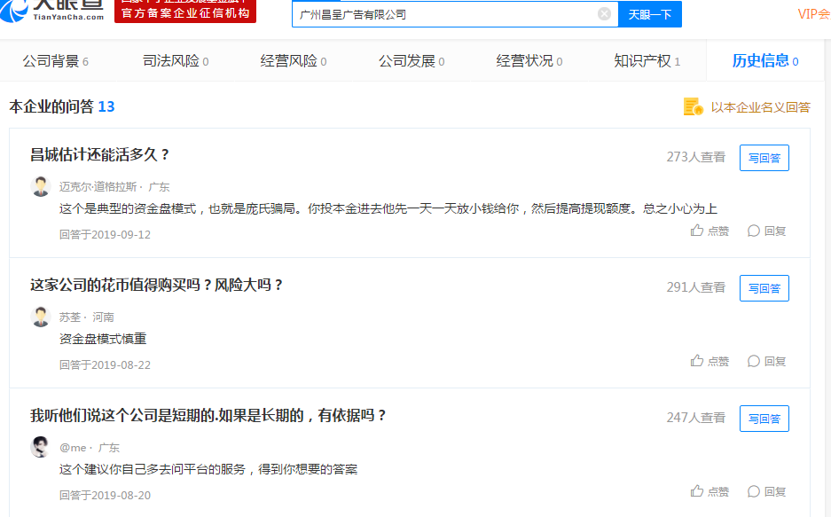831x517 pixels.
Task: Open profile avatar of 迈克尔·道格拉斯
Action: click(x=40, y=186)
